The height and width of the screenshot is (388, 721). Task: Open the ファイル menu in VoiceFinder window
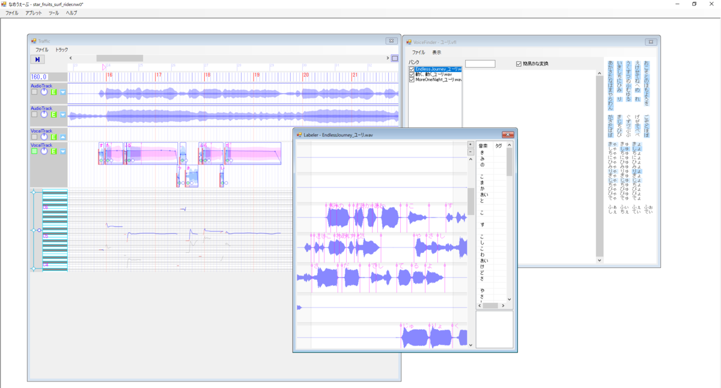pyautogui.click(x=418, y=53)
